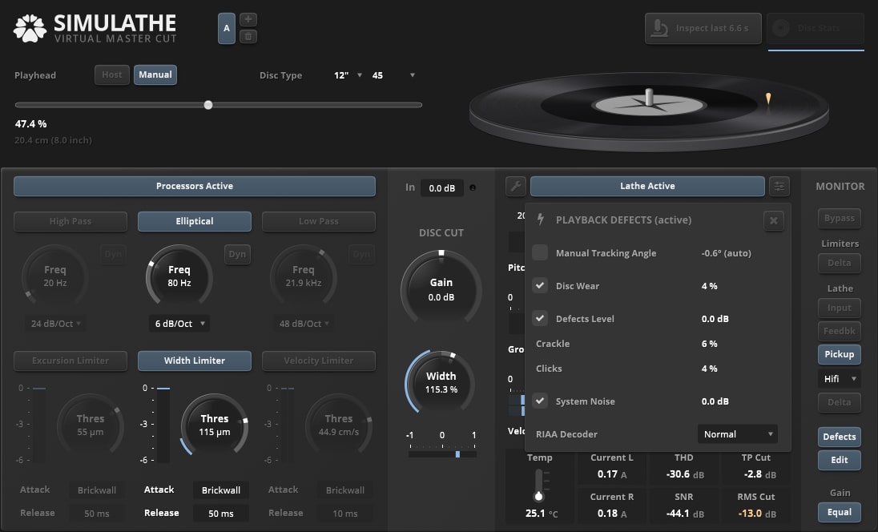Click the add preset plus icon
Image resolution: width=878 pixels, height=532 pixels.
[249, 19]
